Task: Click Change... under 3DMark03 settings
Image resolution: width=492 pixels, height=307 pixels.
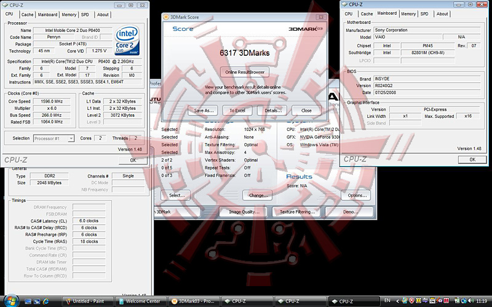Action: point(258,195)
